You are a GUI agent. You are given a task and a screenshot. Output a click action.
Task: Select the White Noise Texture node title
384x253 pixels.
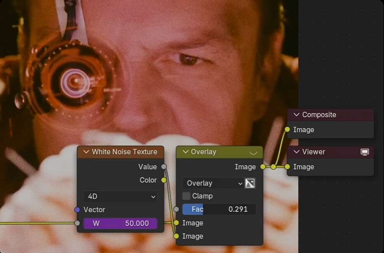point(124,152)
